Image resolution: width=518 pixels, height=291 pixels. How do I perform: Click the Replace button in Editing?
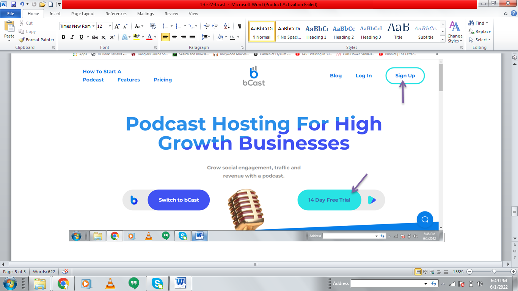click(479, 31)
